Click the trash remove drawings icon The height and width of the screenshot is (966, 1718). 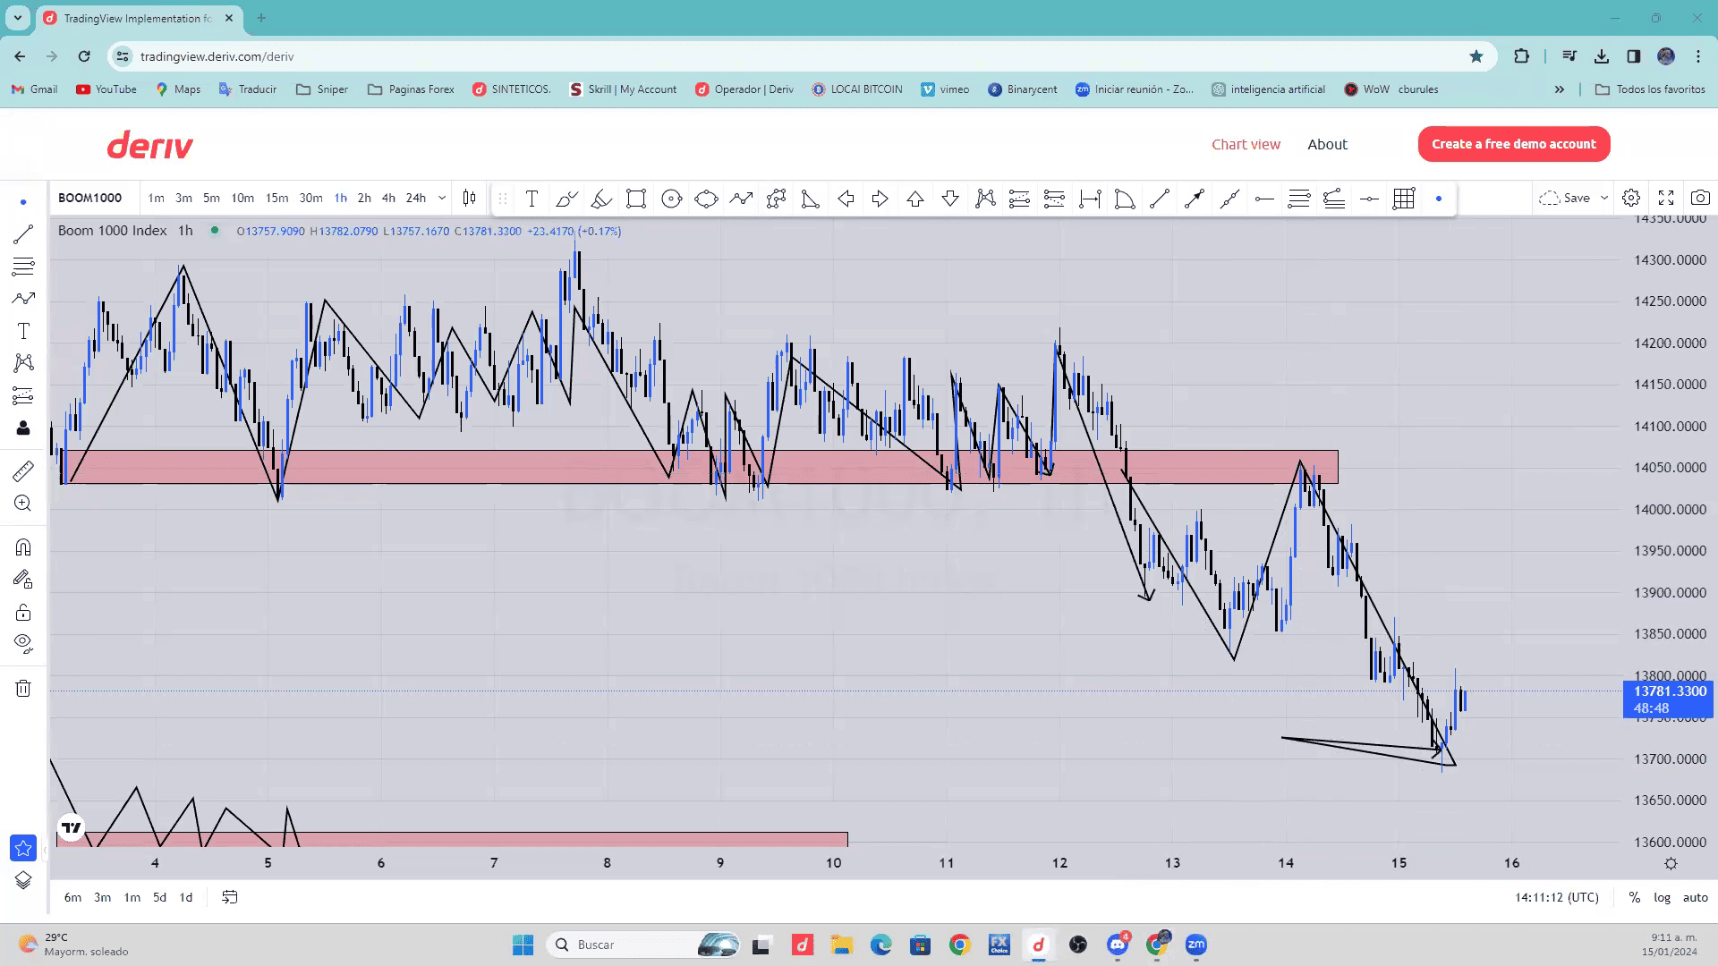pos(23,689)
